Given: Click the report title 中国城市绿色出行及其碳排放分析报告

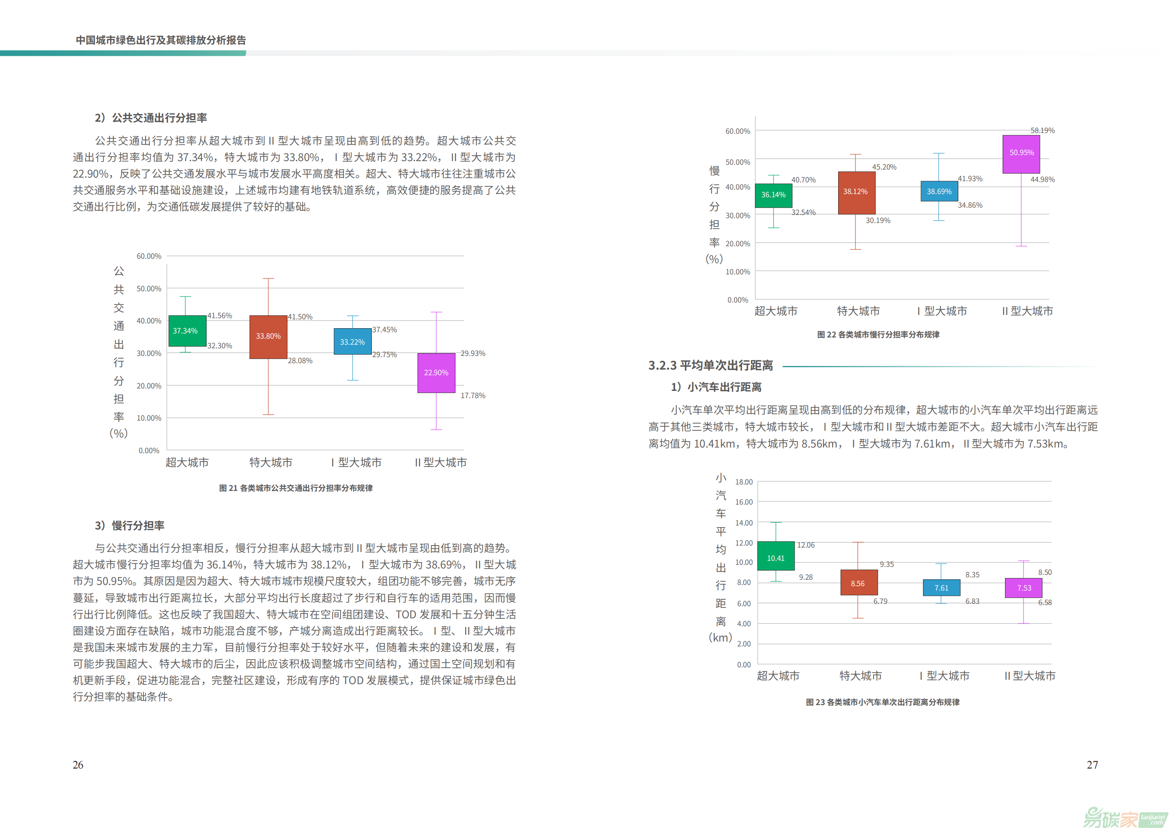Looking at the screenshot, I should [160, 40].
